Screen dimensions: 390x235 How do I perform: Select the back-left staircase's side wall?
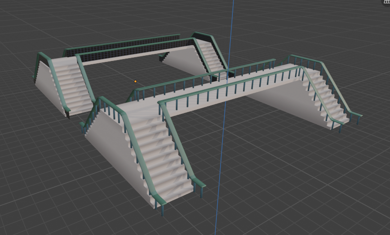pos(50,87)
